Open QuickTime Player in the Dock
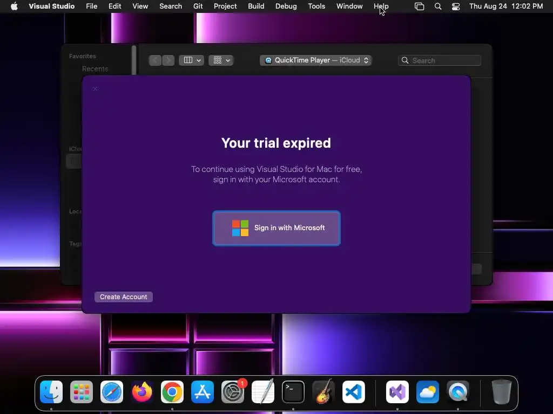Screen dimensions: 553x414 click(458, 392)
